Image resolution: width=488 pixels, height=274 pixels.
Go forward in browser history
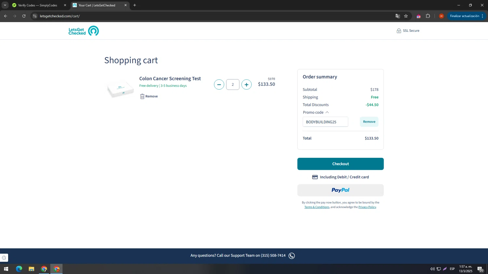point(15,16)
